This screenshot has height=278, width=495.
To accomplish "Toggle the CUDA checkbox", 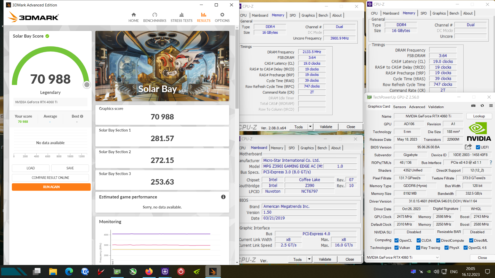I will coord(419,240).
